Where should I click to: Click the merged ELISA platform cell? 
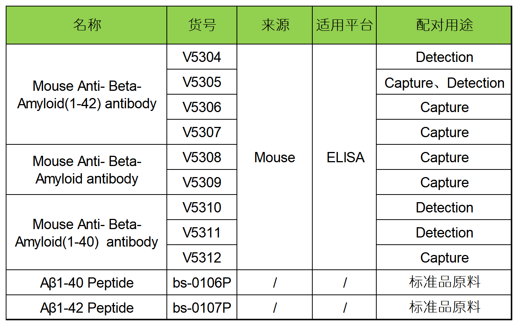[345, 157]
